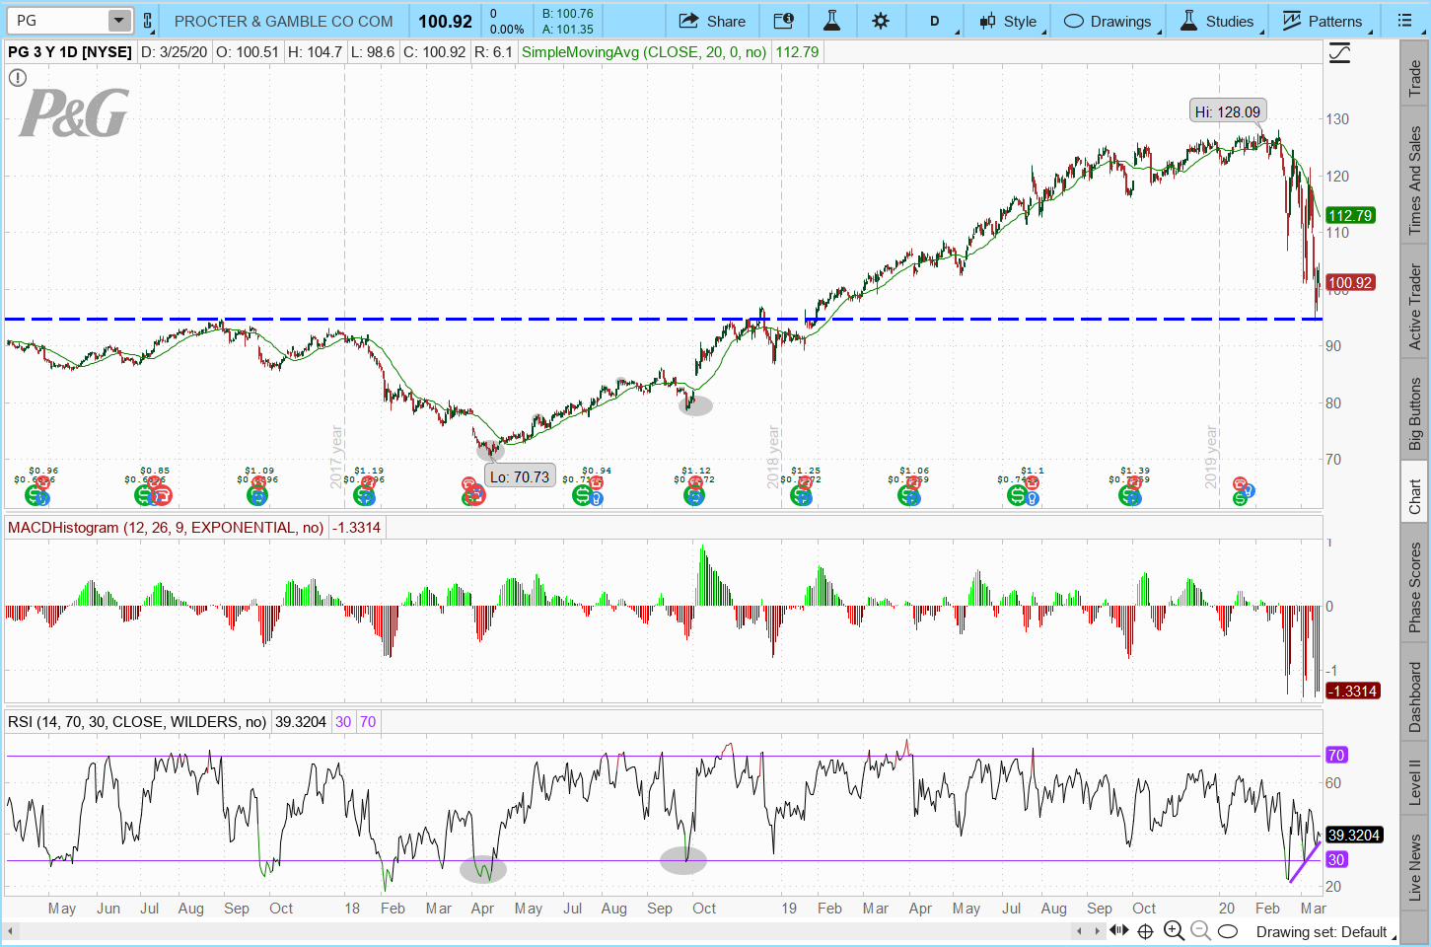Image resolution: width=1431 pixels, height=947 pixels.
Task: Open the D timeframe dropdown
Action: point(935,21)
